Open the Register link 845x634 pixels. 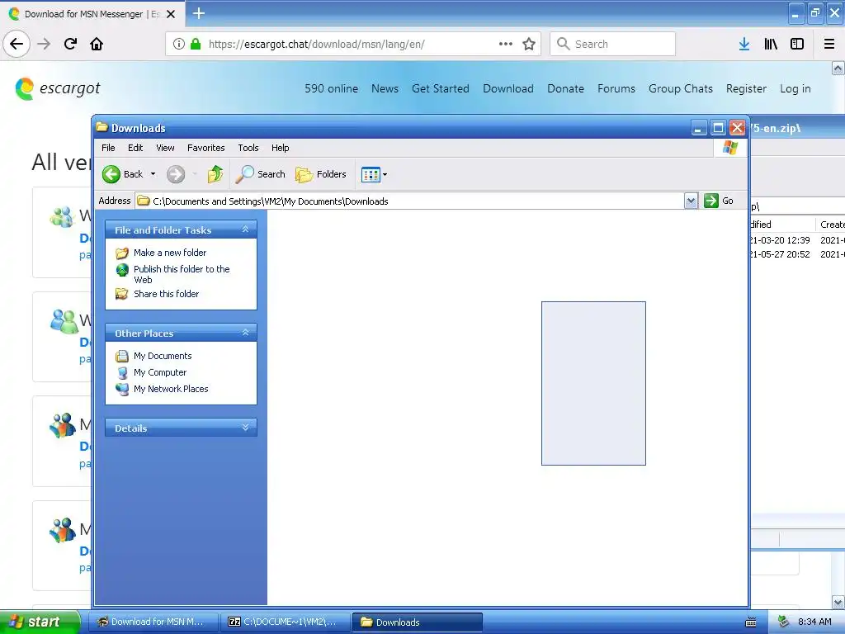[x=746, y=88]
